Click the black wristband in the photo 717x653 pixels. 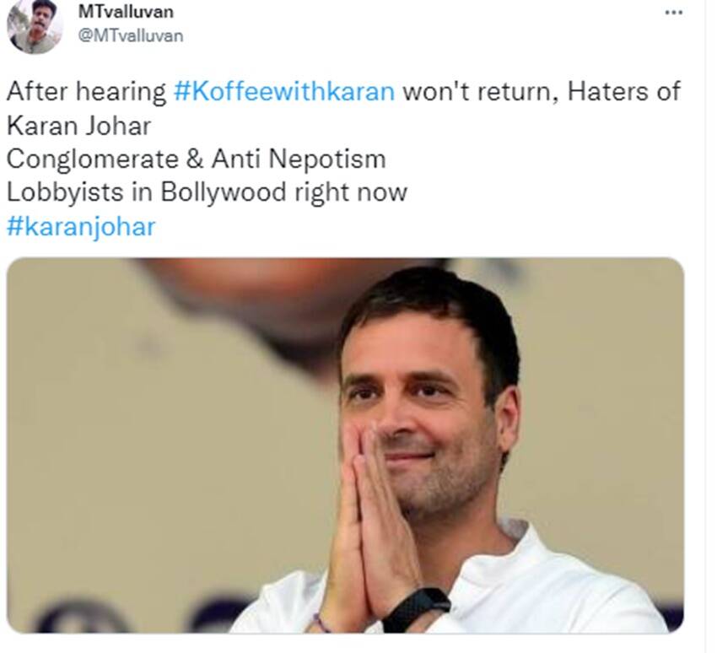(x=417, y=609)
